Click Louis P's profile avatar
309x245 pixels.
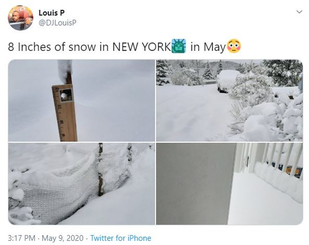pos(20,18)
